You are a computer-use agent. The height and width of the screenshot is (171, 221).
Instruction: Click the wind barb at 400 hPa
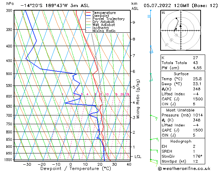point(151,50)
